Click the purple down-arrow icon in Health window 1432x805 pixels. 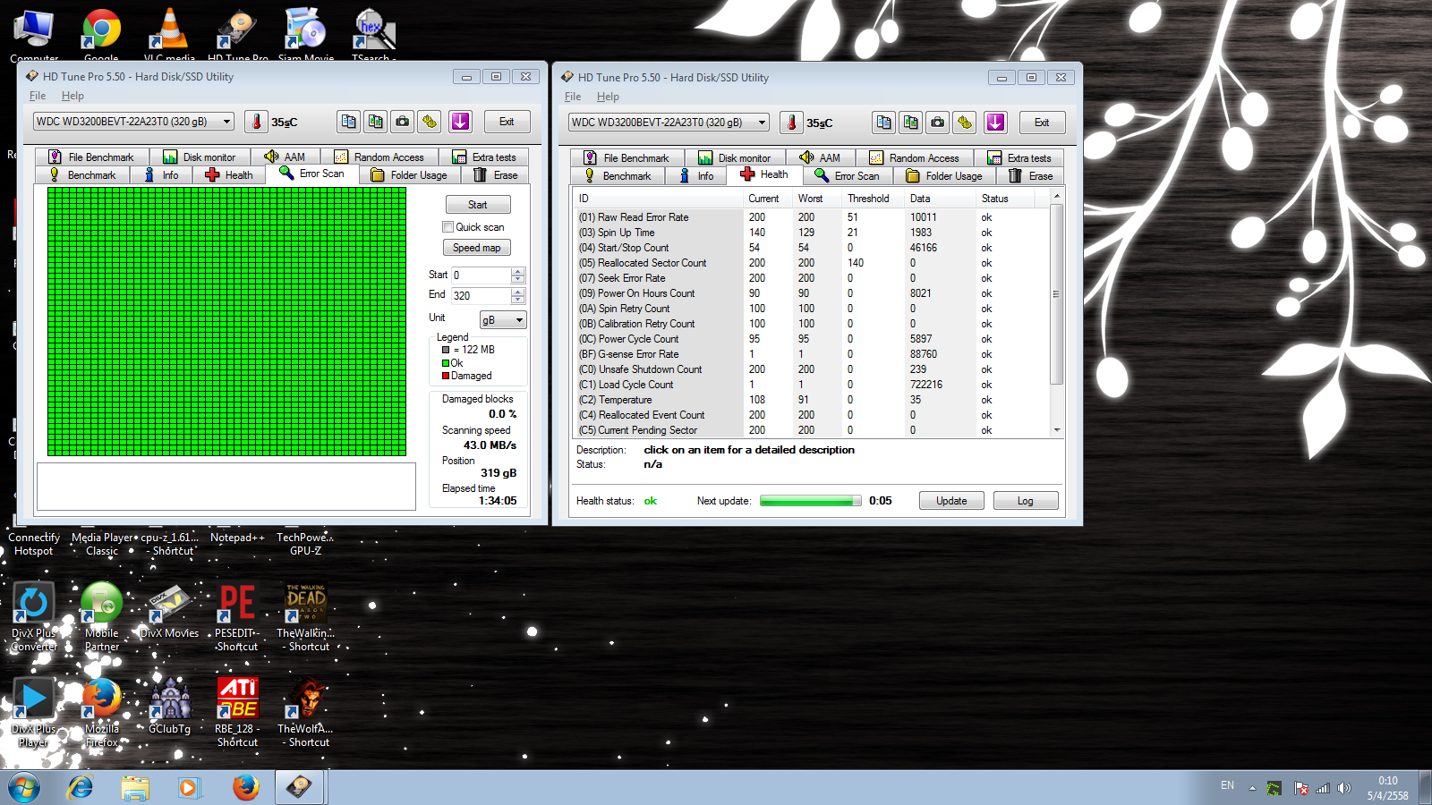(995, 123)
